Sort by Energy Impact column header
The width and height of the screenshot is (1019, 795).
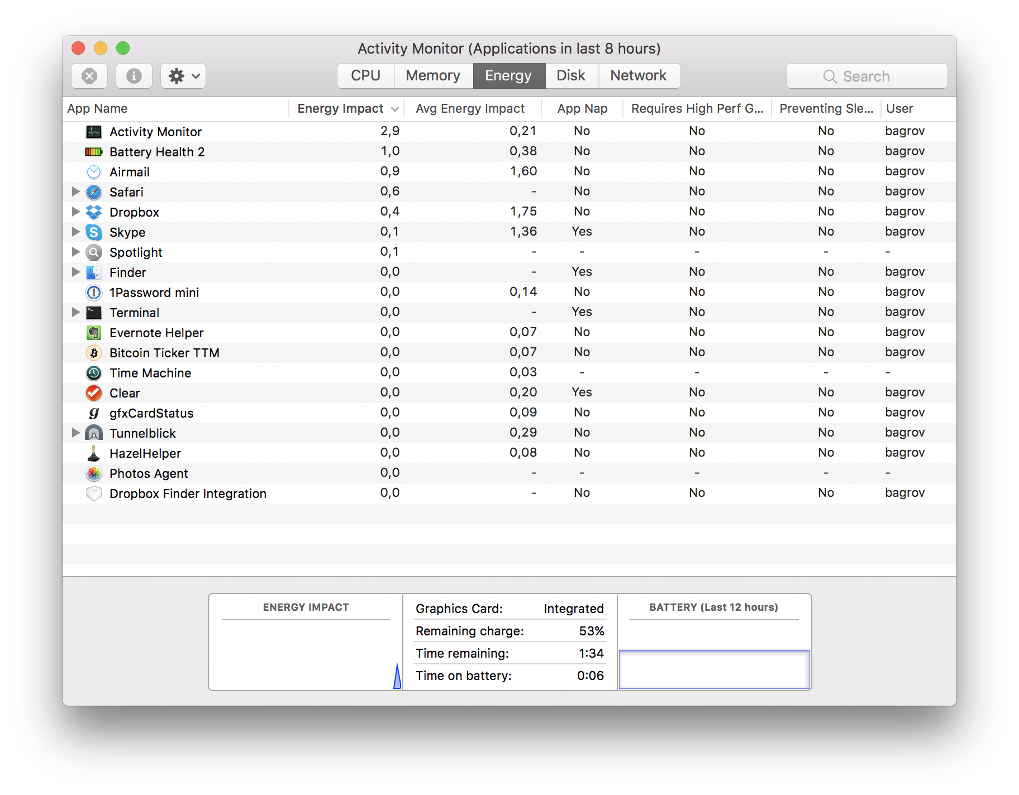pos(347,109)
